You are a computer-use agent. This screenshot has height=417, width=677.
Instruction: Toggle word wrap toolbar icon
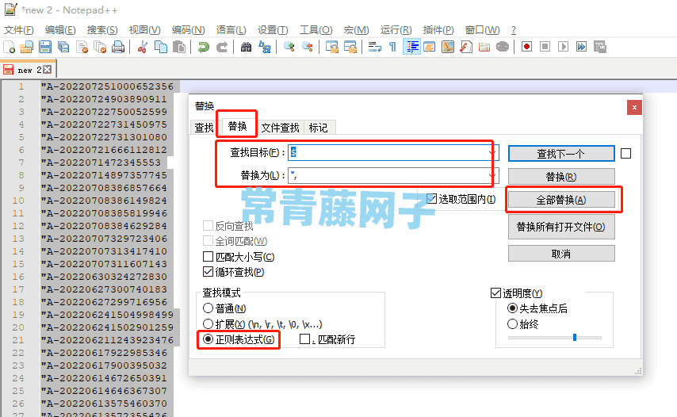[374, 47]
